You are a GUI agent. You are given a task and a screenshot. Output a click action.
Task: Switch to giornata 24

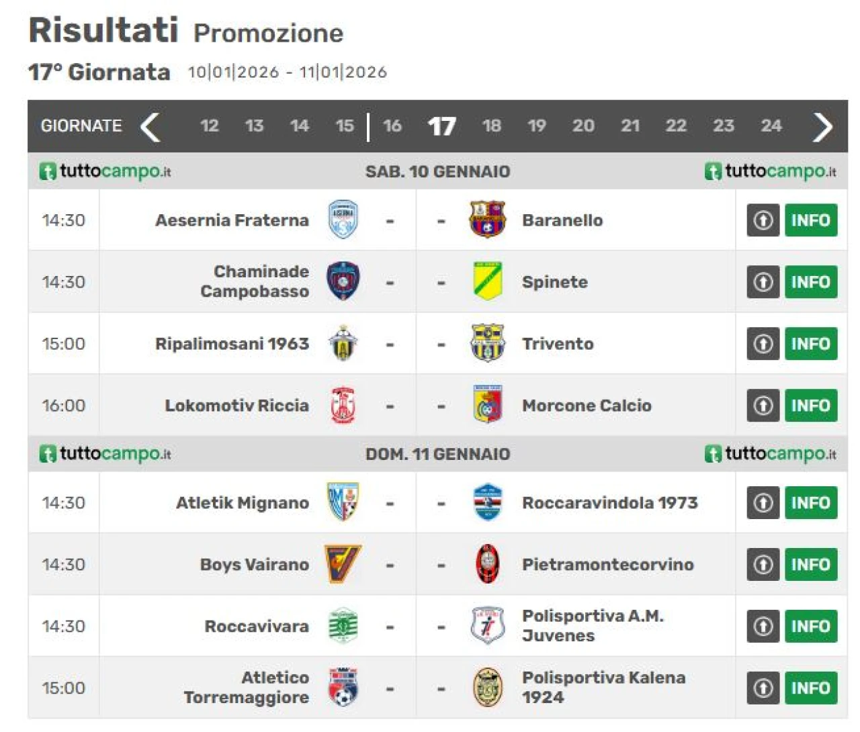point(771,126)
